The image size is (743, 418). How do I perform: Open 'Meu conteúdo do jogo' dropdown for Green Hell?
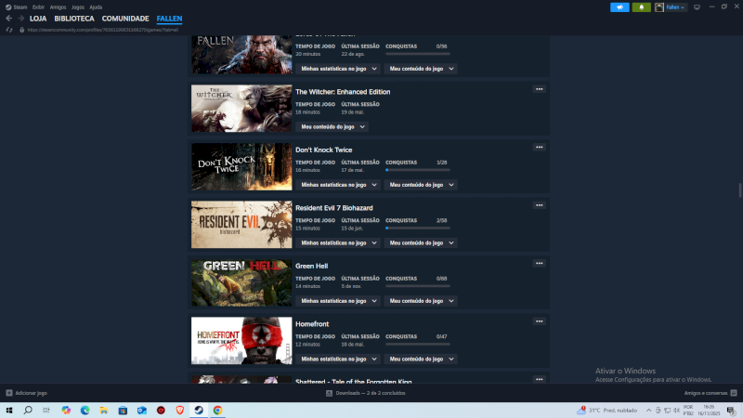point(421,301)
